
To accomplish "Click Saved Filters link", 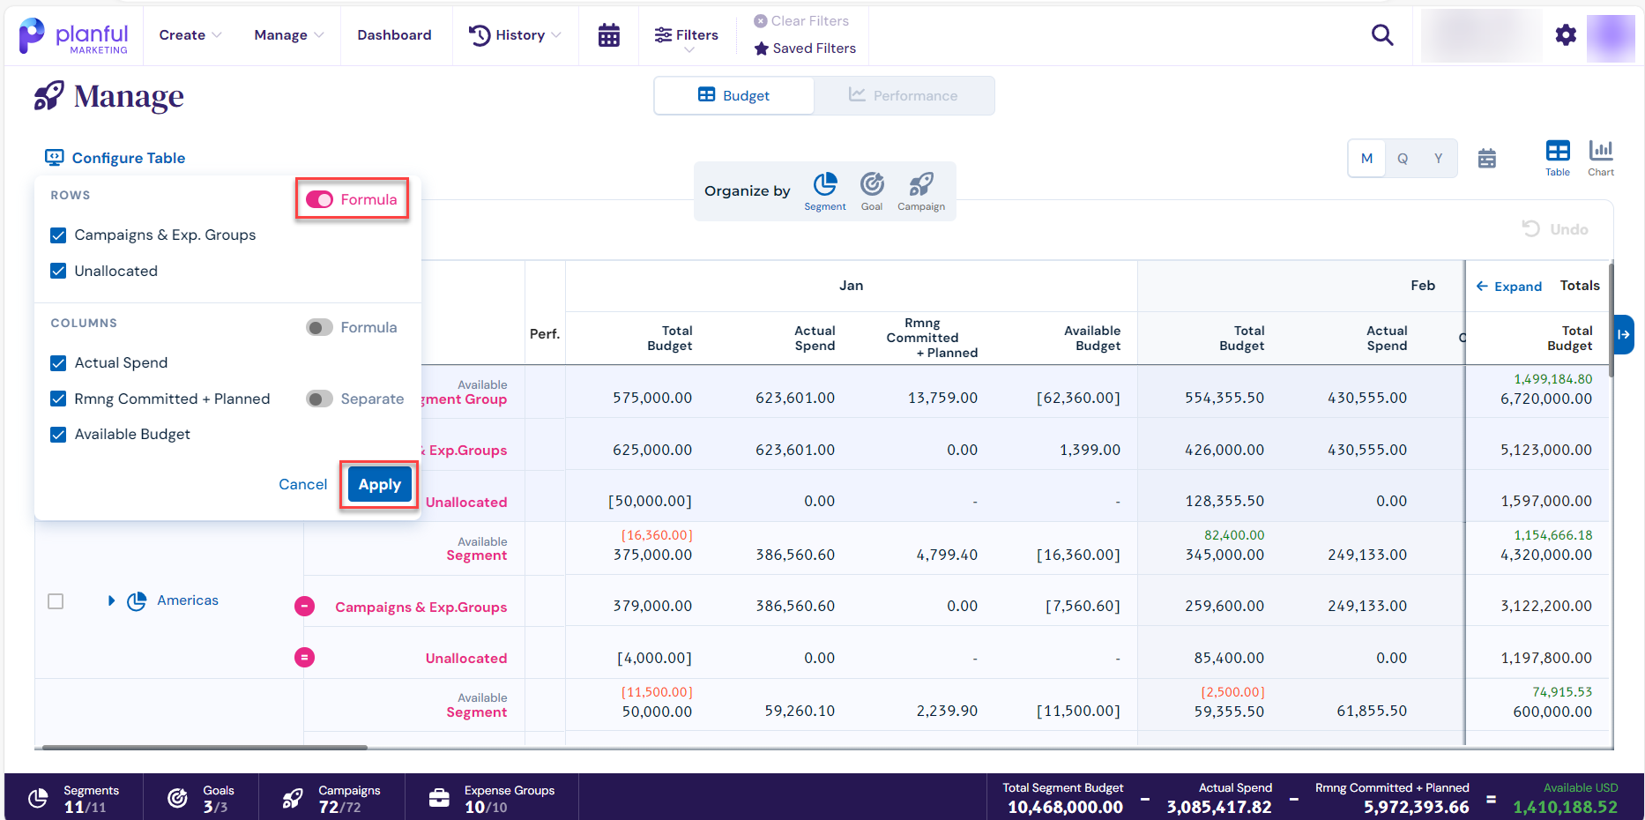I will 815,48.
